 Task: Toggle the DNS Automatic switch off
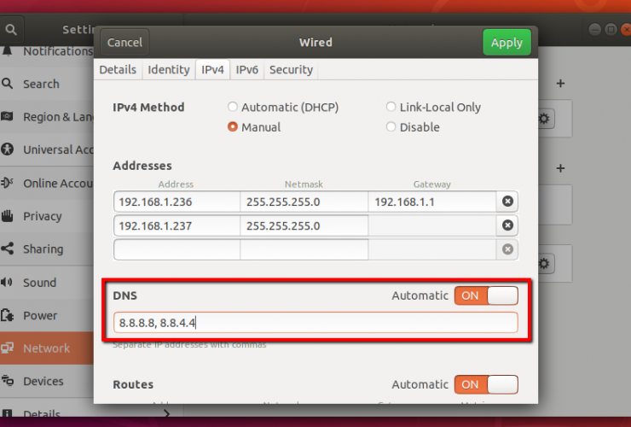coord(485,295)
